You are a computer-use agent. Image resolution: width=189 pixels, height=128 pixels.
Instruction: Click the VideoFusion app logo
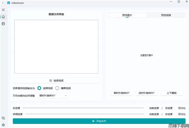(9, 3)
